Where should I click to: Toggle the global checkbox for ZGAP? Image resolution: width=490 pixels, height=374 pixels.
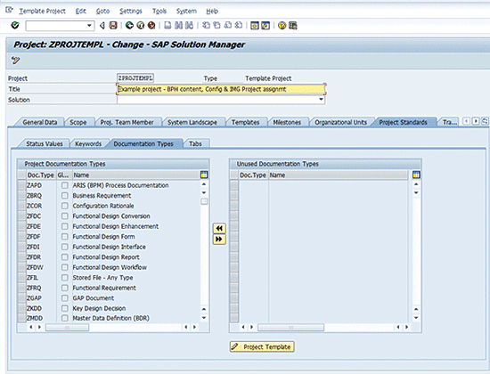pyautogui.click(x=65, y=298)
